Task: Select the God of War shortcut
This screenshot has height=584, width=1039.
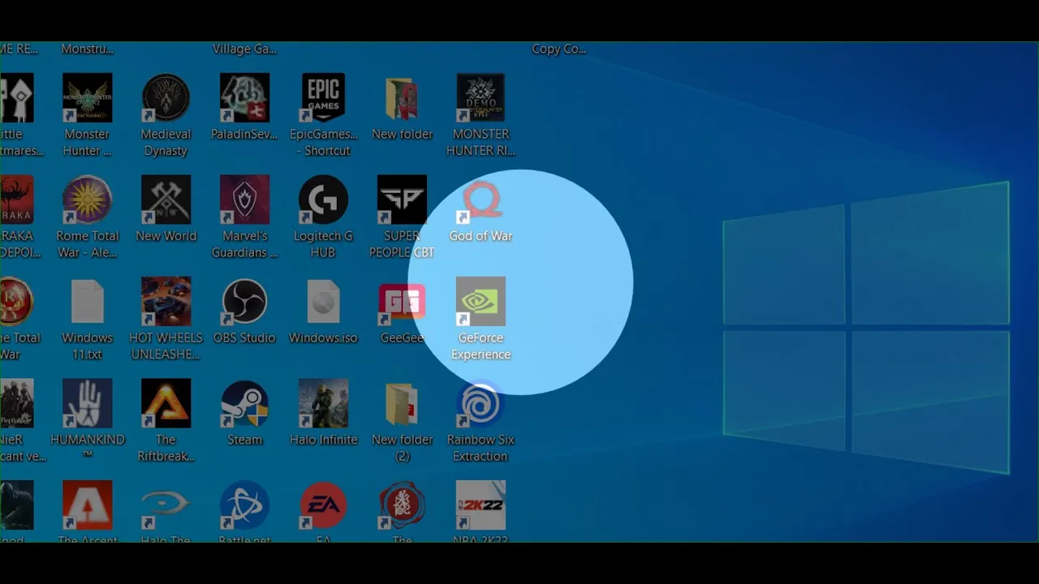Action: (x=481, y=200)
